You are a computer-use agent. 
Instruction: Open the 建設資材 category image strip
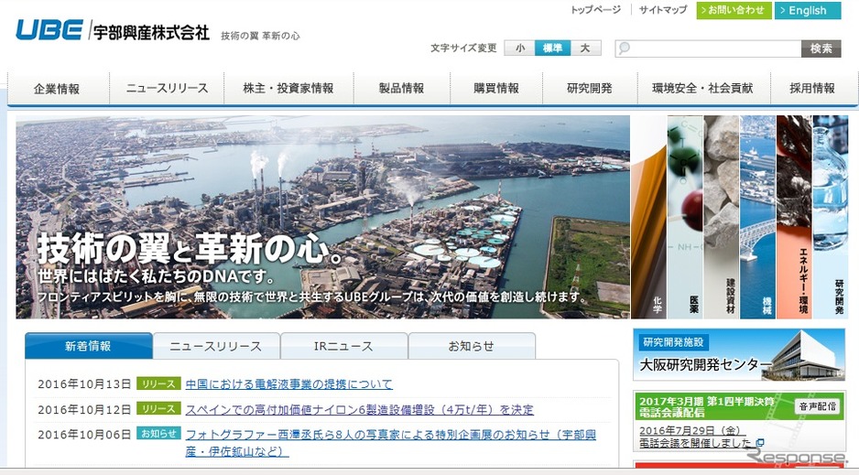(x=721, y=216)
